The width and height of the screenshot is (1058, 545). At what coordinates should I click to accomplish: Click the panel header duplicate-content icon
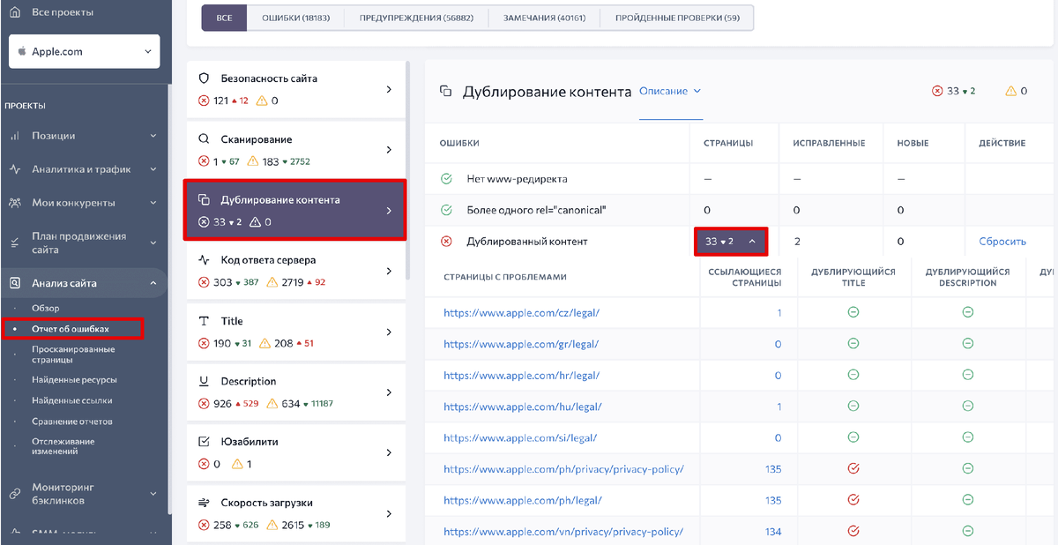(446, 91)
